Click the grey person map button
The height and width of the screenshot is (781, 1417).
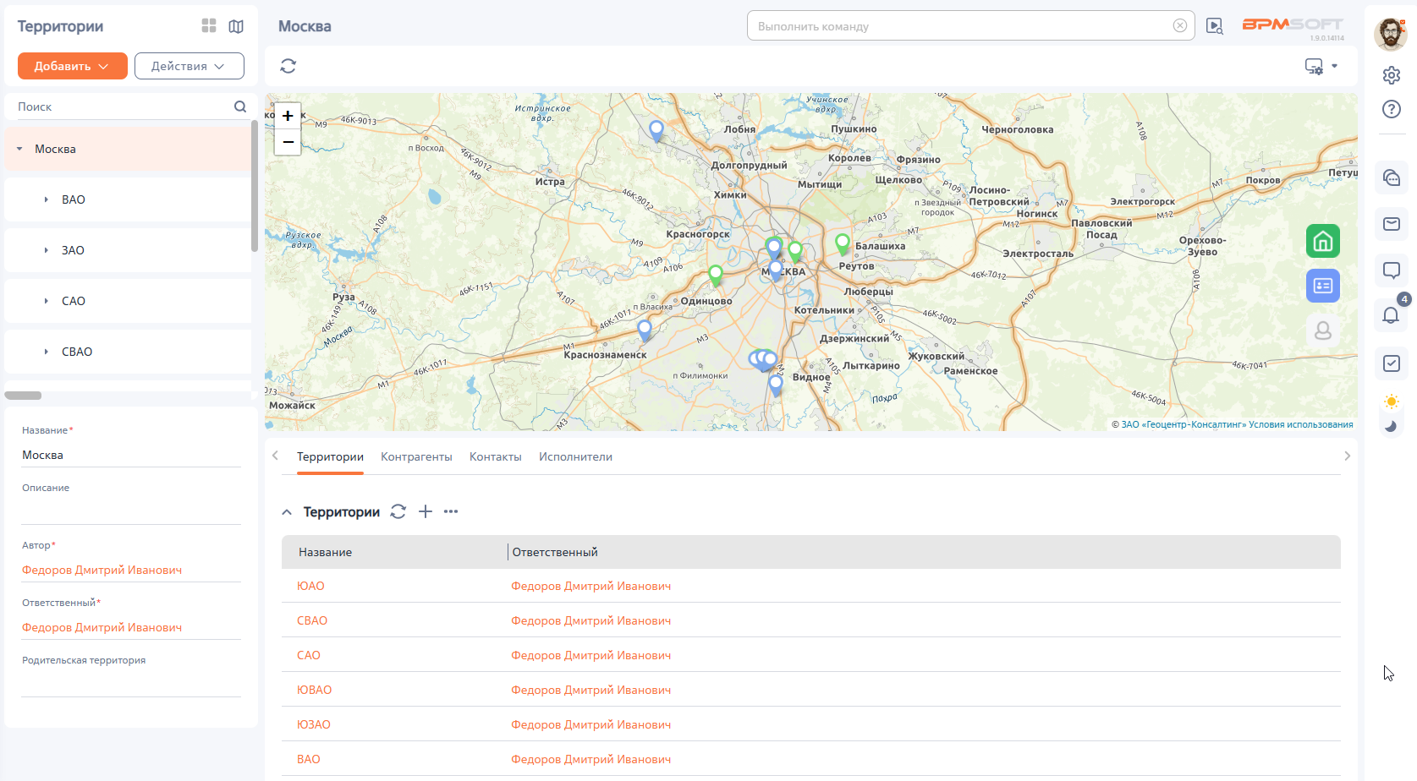(x=1323, y=330)
